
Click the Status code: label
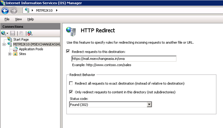tap(79, 98)
